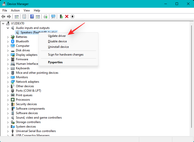Select the Speakers (Realtek(R) Audio) device
Viewport: 194px width, 142px height.
tap(36, 32)
